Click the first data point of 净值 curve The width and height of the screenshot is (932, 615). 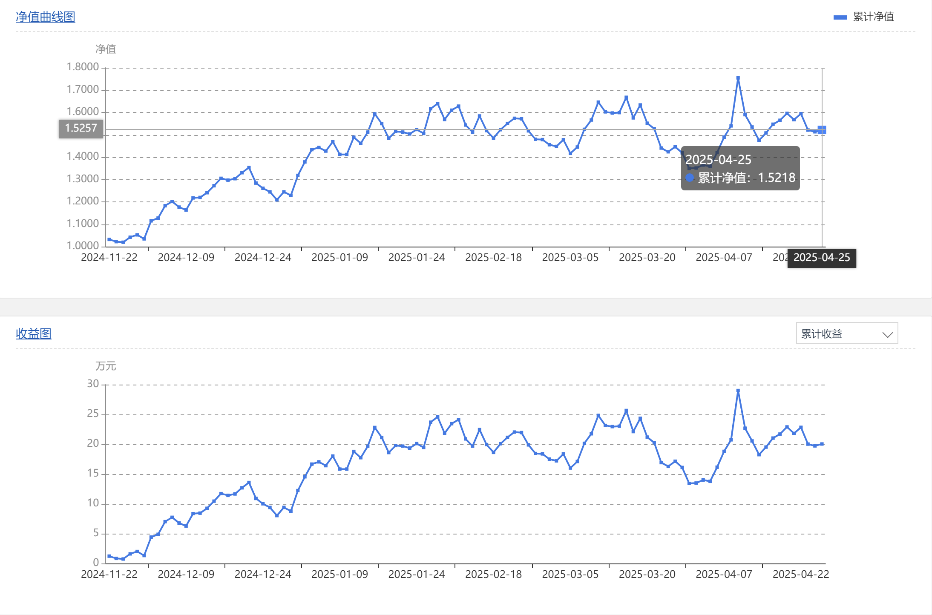pos(109,239)
